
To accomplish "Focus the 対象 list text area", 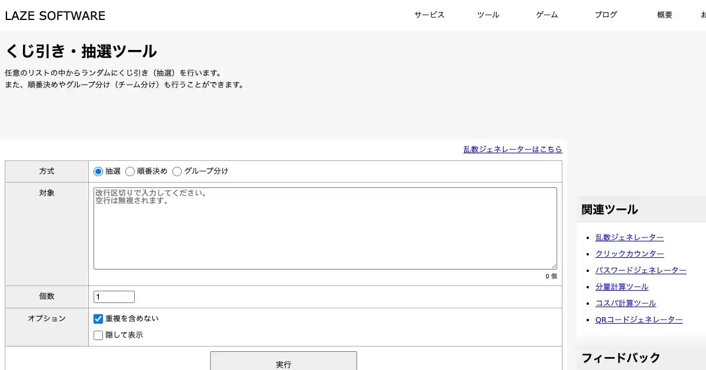I will coord(325,228).
